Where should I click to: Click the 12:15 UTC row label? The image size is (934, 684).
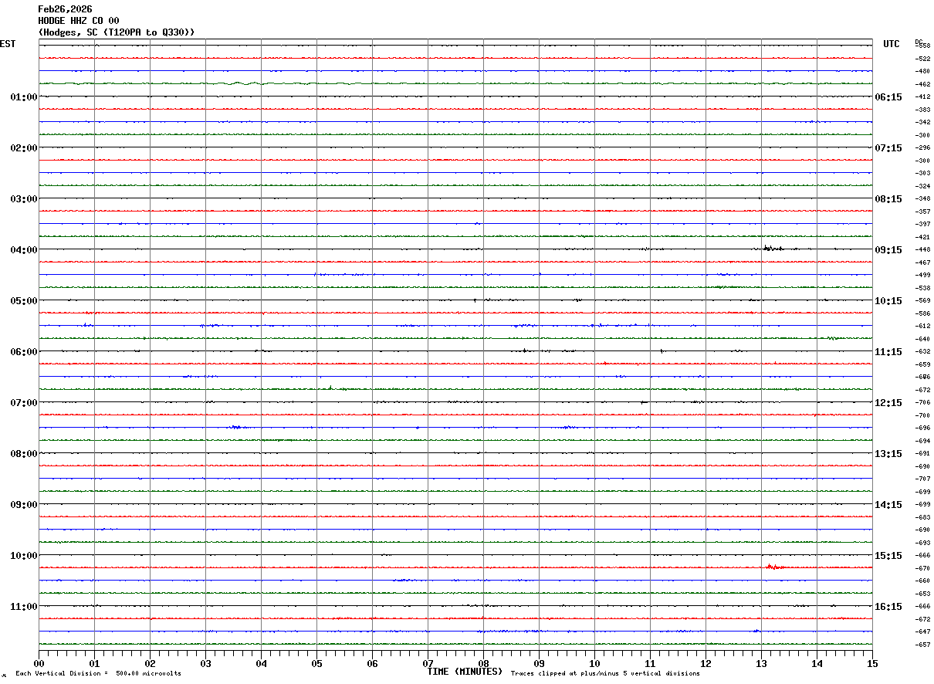click(888, 402)
